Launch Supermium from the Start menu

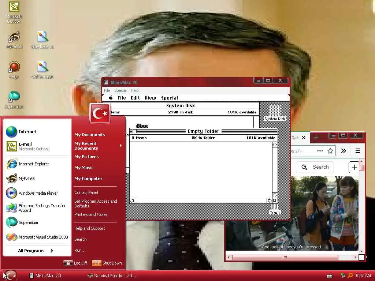[x=37, y=222]
